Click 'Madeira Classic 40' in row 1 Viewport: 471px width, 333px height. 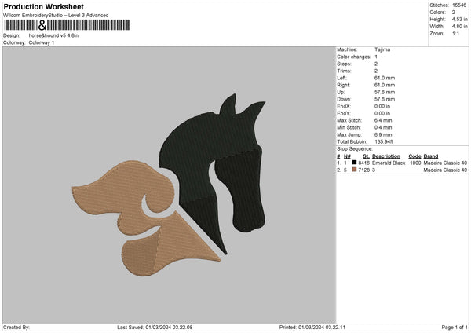[x=445, y=163]
